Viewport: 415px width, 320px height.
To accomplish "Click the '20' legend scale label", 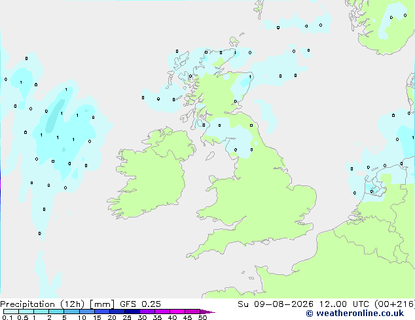I will tap(112, 317).
